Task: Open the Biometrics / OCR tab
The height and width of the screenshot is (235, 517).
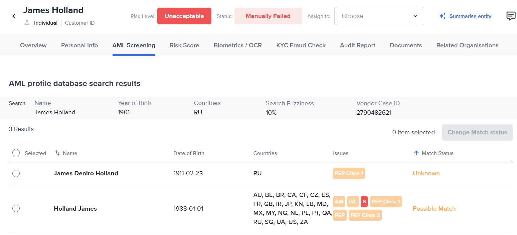Action: pos(238,45)
